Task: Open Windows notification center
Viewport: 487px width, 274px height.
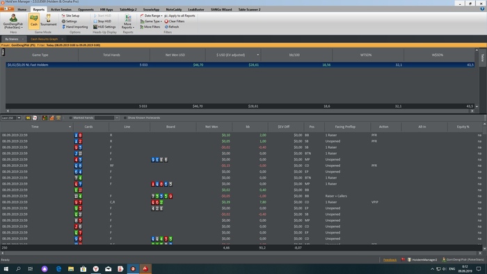Action: 479,268
